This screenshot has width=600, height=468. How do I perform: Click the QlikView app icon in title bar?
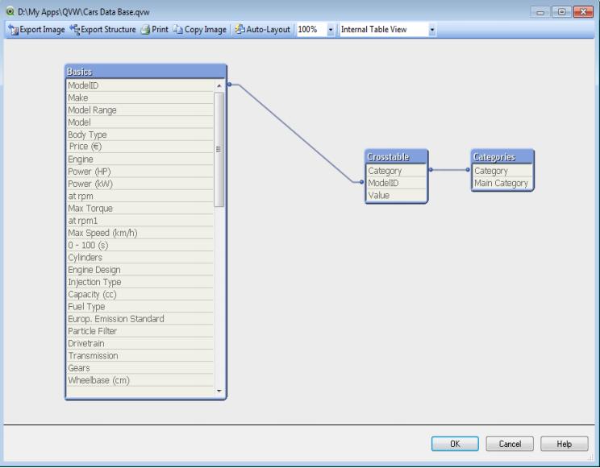pos(10,12)
